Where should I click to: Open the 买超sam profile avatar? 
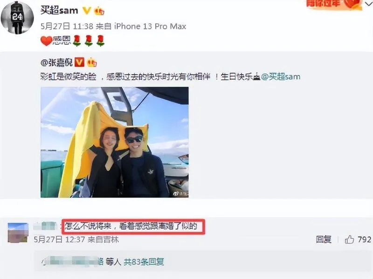point(17,17)
